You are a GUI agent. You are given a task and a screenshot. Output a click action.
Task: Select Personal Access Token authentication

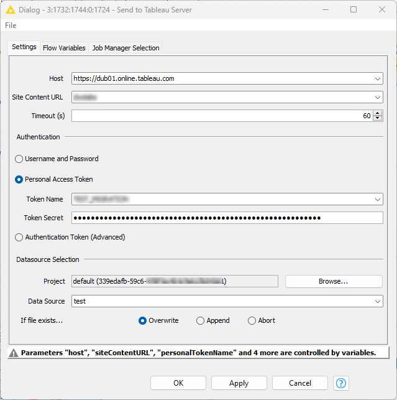(19, 180)
